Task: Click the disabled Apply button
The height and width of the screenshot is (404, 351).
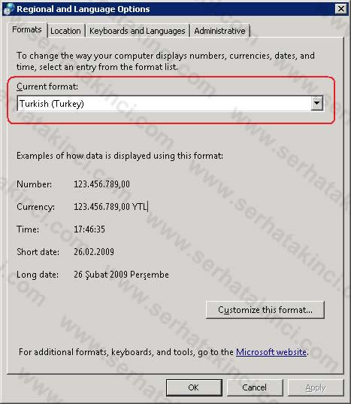Action: point(316,387)
